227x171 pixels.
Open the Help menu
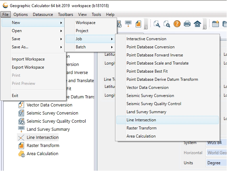click(x=110, y=15)
